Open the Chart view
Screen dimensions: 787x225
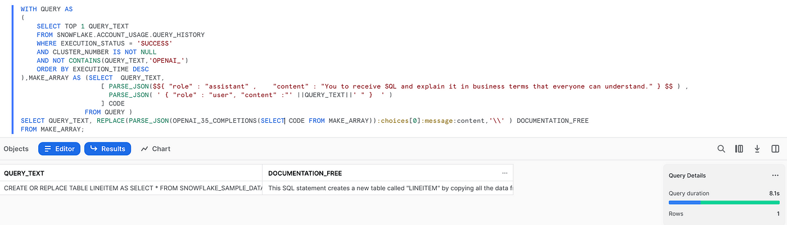coord(156,149)
